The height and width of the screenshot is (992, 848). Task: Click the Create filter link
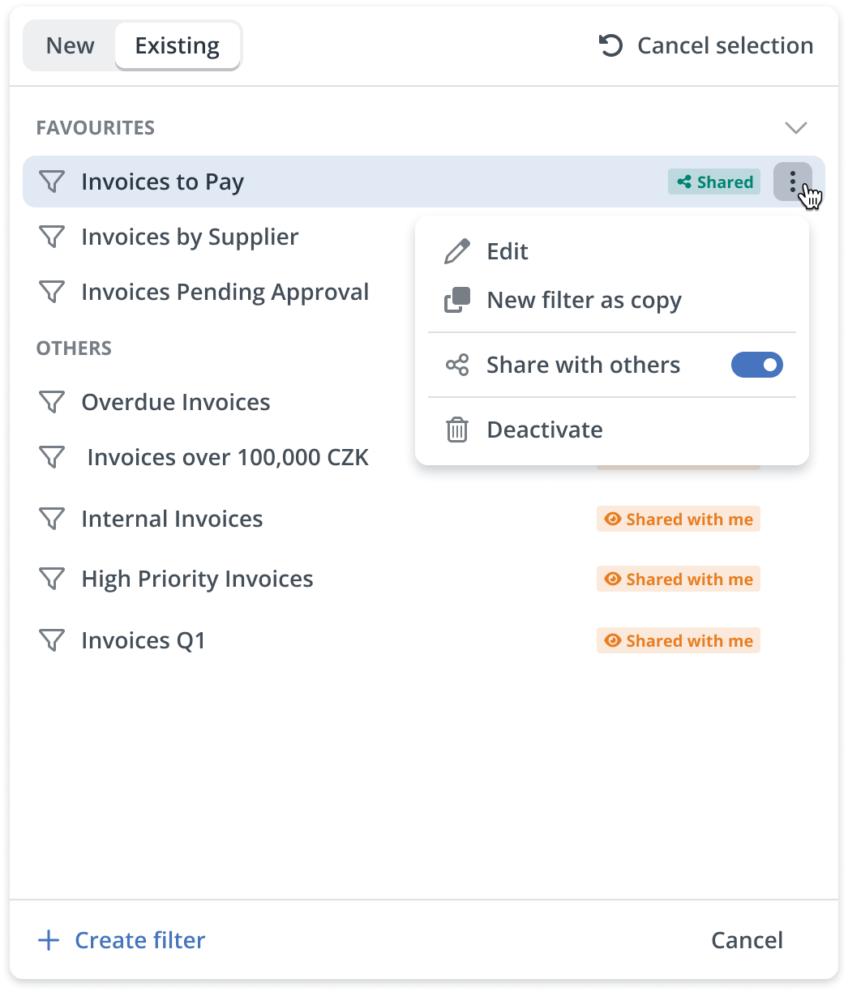click(x=139, y=940)
